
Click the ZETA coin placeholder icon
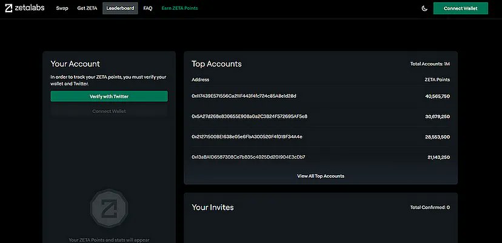tap(109, 208)
